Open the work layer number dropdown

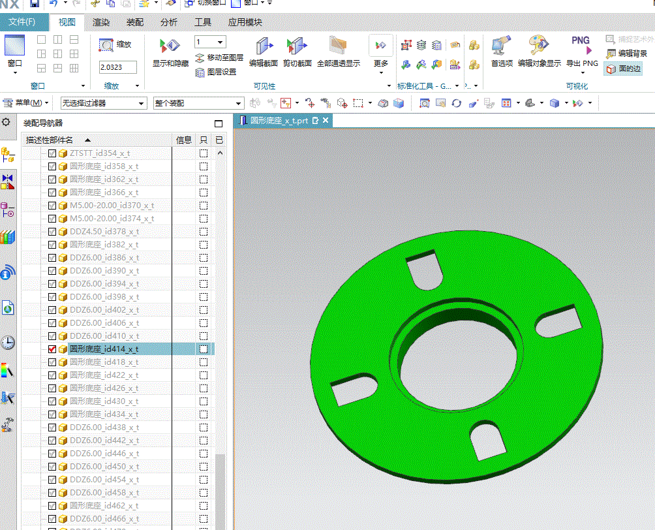[x=220, y=42]
